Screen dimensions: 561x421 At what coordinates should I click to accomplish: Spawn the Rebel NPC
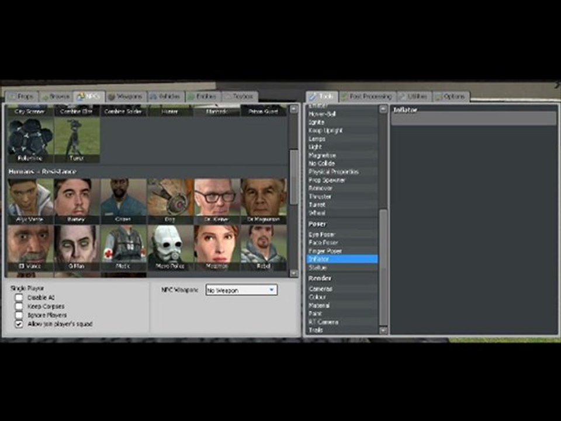point(264,248)
